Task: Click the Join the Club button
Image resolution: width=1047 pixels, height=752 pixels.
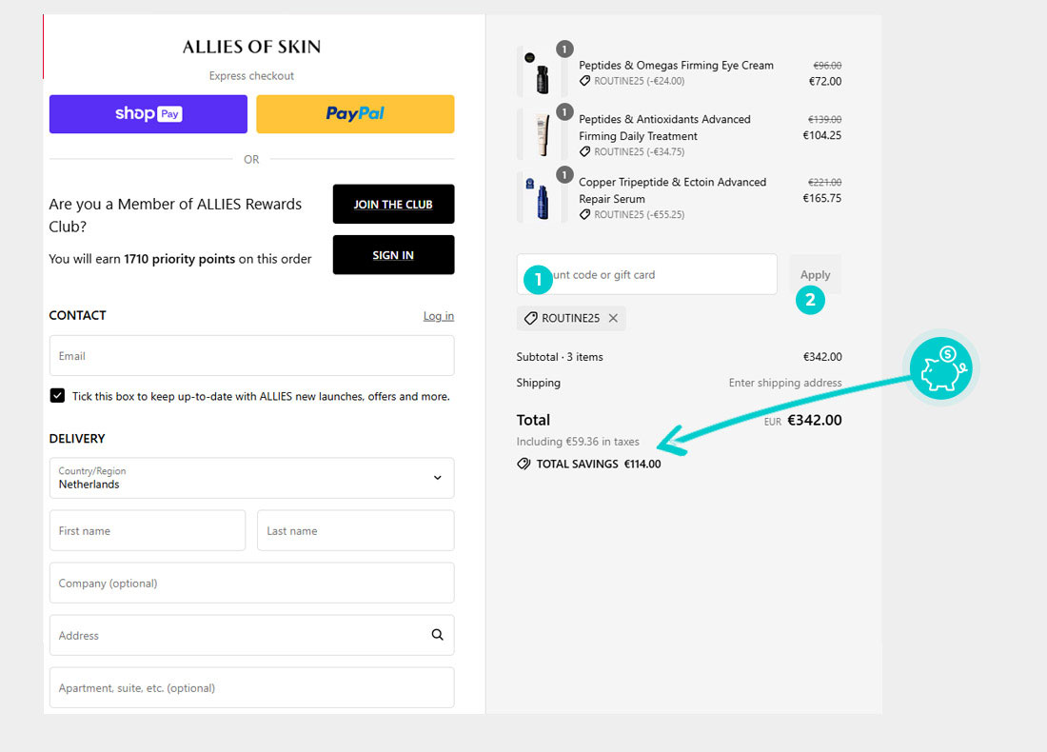Action: [393, 205]
